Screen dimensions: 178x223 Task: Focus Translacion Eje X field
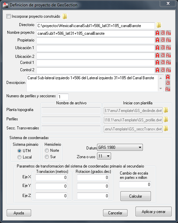tap(52, 177)
